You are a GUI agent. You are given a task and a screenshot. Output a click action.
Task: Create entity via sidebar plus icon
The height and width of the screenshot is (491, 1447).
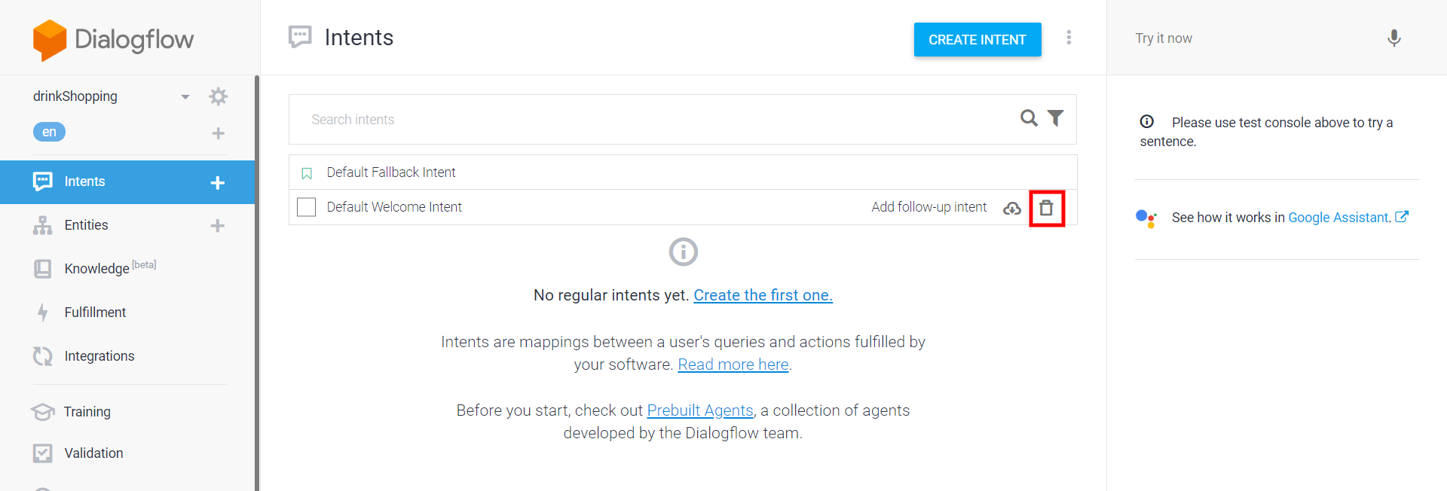pos(218,226)
